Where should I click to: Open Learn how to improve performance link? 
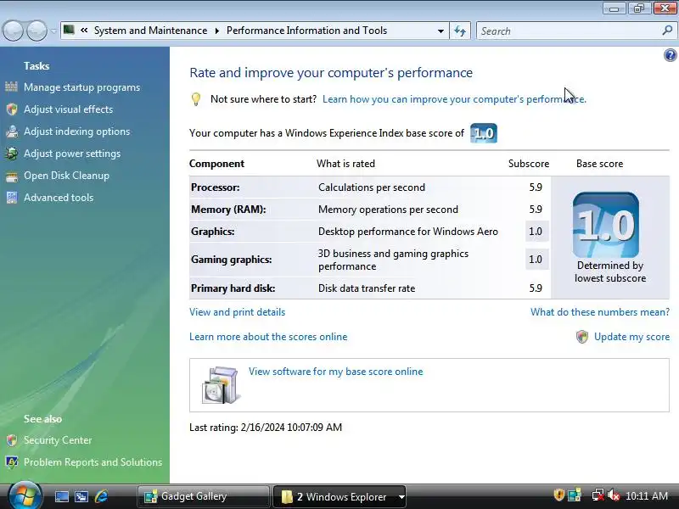pos(454,99)
